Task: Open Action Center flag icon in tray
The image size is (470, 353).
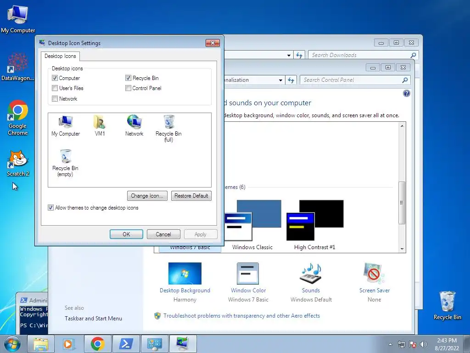Action: [x=413, y=344]
